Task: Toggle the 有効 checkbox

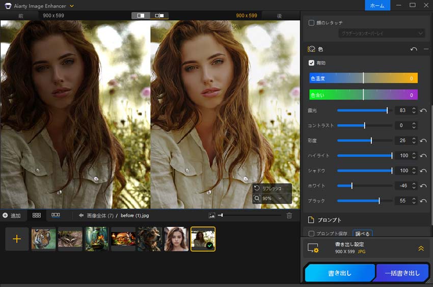Action: coord(311,63)
